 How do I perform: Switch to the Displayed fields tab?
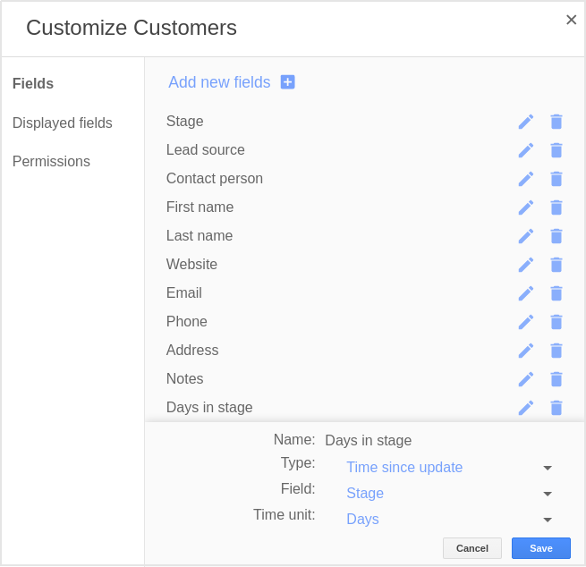pos(63,123)
